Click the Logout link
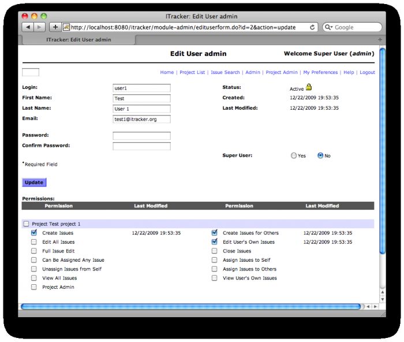Viewport: 404px width, 342px height. tap(367, 72)
